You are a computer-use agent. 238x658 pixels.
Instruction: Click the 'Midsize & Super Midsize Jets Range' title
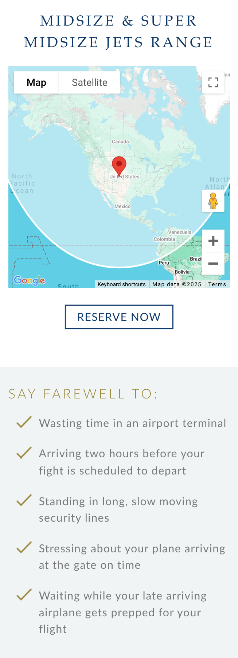click(x=119, y=31)
